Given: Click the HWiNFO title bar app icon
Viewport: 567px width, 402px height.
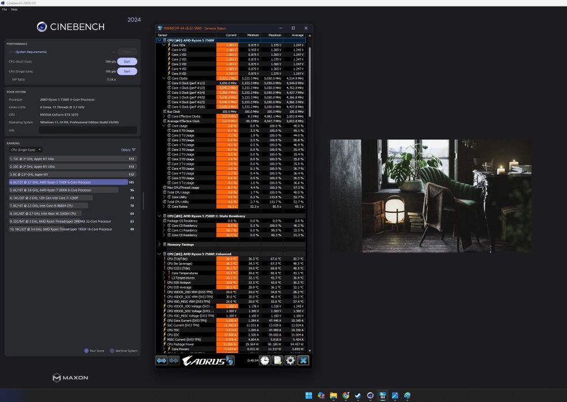Looking at the screenshot, I should point(160,28).
